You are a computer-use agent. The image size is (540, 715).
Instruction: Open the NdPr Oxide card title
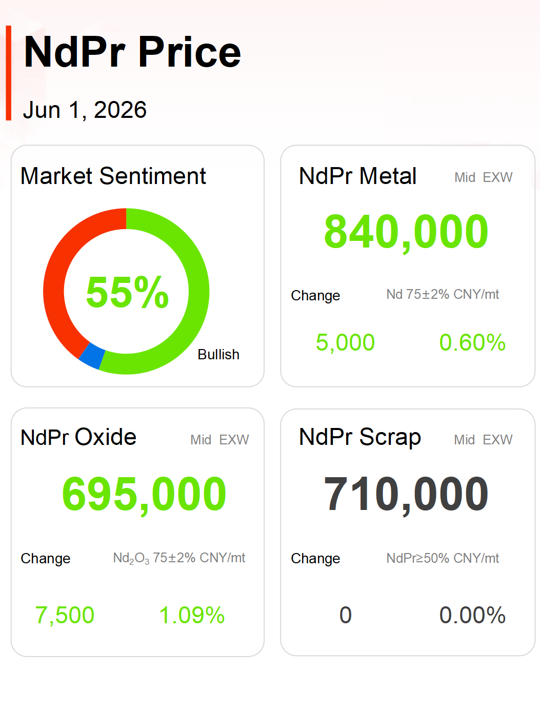78,437
